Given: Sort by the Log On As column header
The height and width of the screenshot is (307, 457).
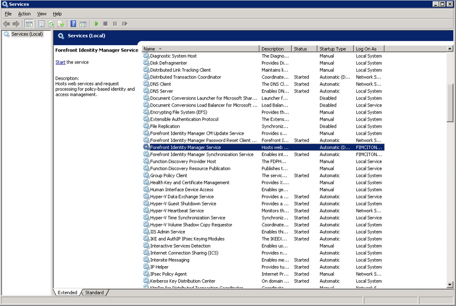Looking at the screenshot, I should click(x=369, y=49).
